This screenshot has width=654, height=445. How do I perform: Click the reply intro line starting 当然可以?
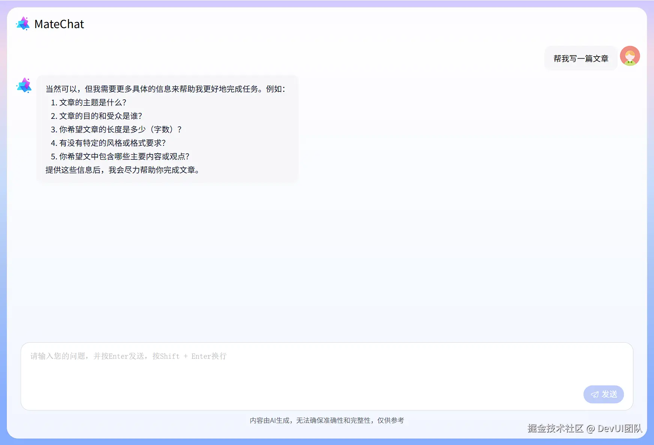(165, 89)
